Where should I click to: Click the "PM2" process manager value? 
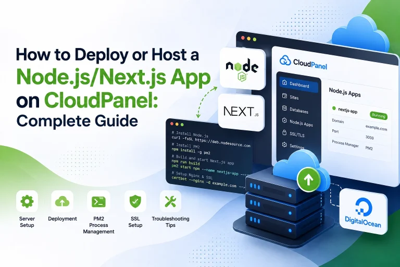tap(369, 148)
